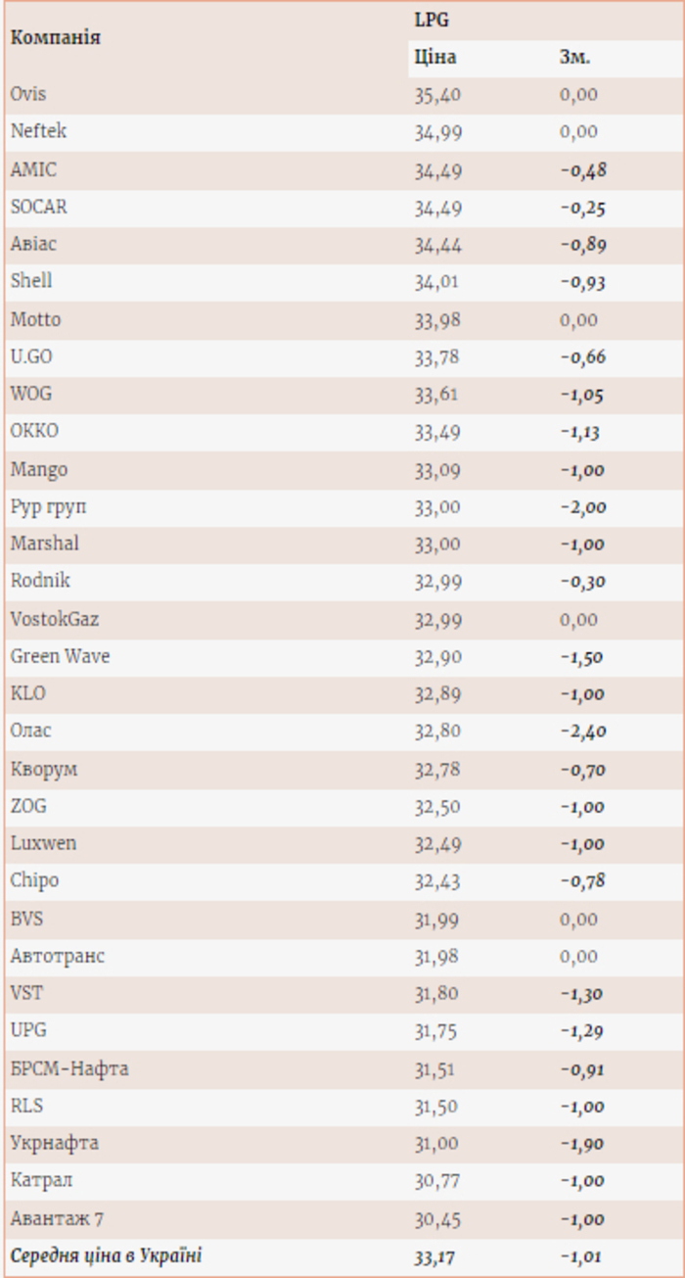Select the OKKO price change -1,13
The width and height of the screenshot is (685, 1278).
pyautogui.click(x=581, y=432)
